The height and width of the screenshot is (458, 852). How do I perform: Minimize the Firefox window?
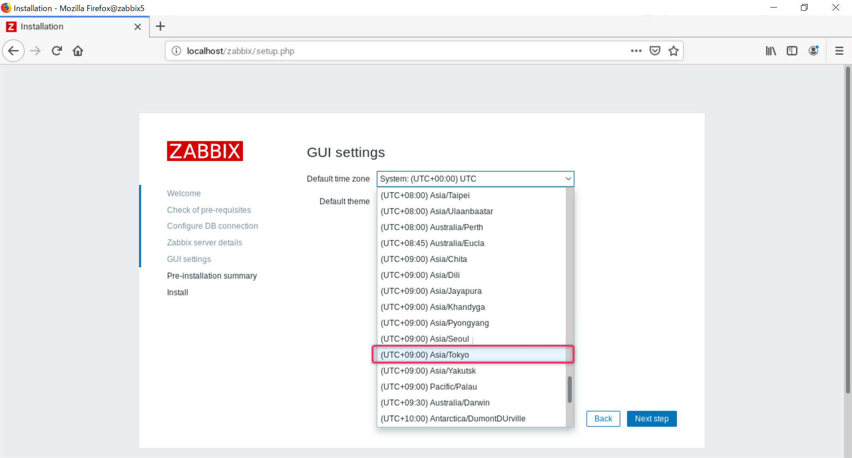tap(773, 8)
